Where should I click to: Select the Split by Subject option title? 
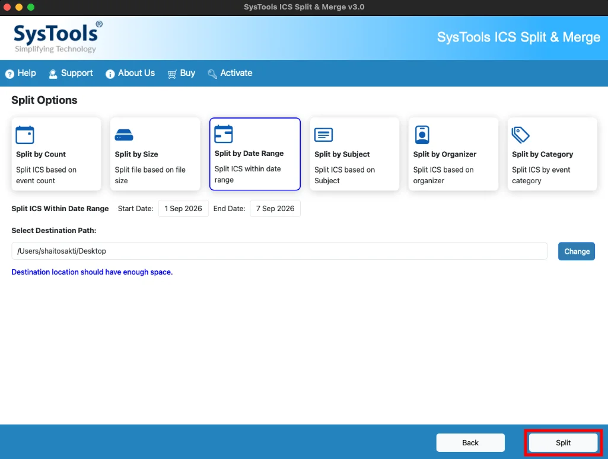[x=342, y=154]
